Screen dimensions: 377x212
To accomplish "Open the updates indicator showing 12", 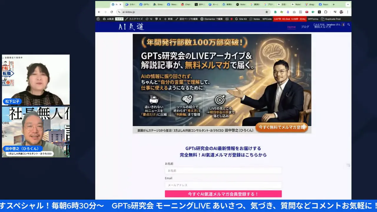I will coord(149,19).
